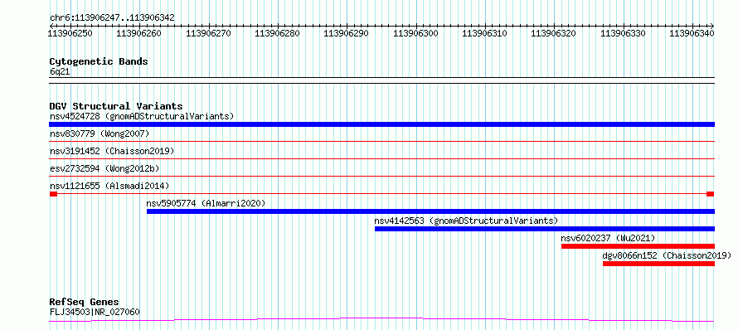Click ruler position 113906280
The image size is (738, 330).
[x=278, y=33]
